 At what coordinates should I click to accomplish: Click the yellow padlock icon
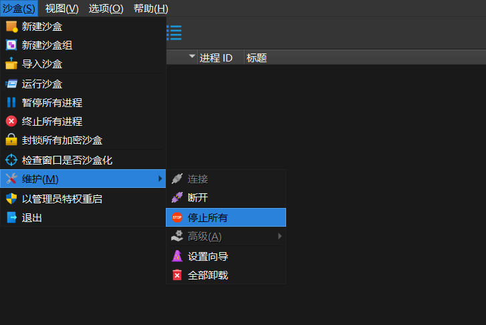click(11, 140)
